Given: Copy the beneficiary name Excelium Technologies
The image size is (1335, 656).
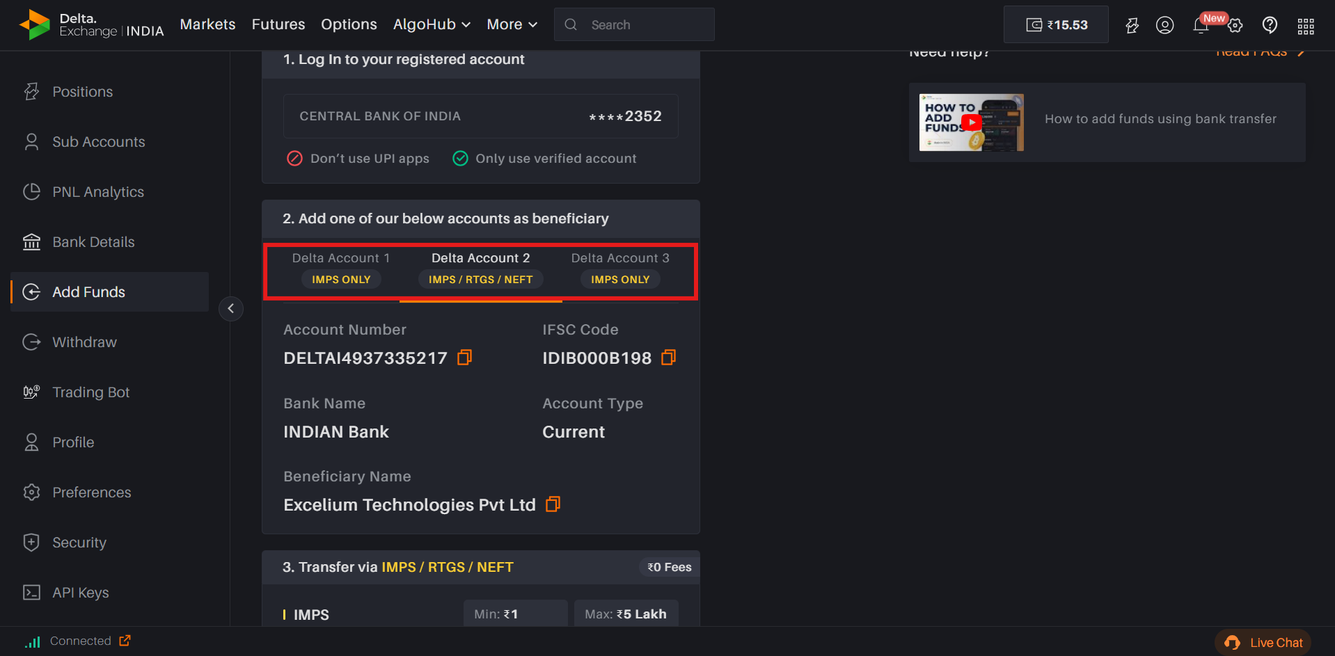Looking at the screenshot, I should [553, 504].
